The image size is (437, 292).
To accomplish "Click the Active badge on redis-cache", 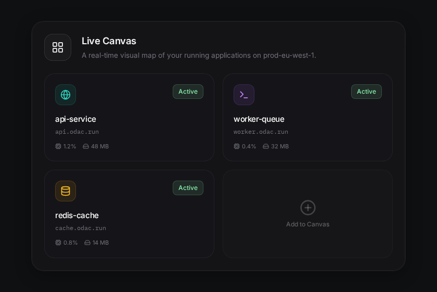I will click(188, 188).
